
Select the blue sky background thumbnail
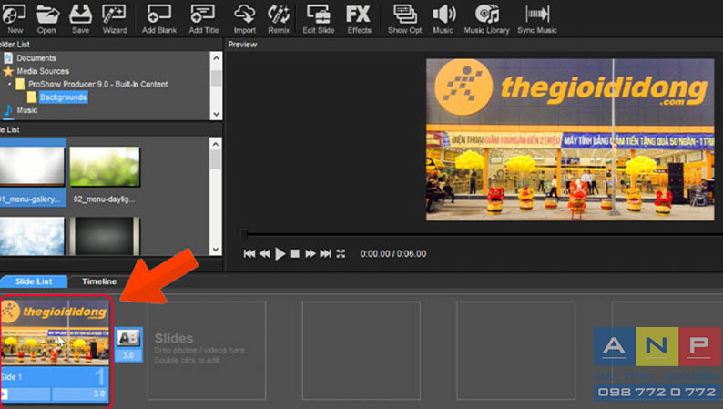click(32, 236)
